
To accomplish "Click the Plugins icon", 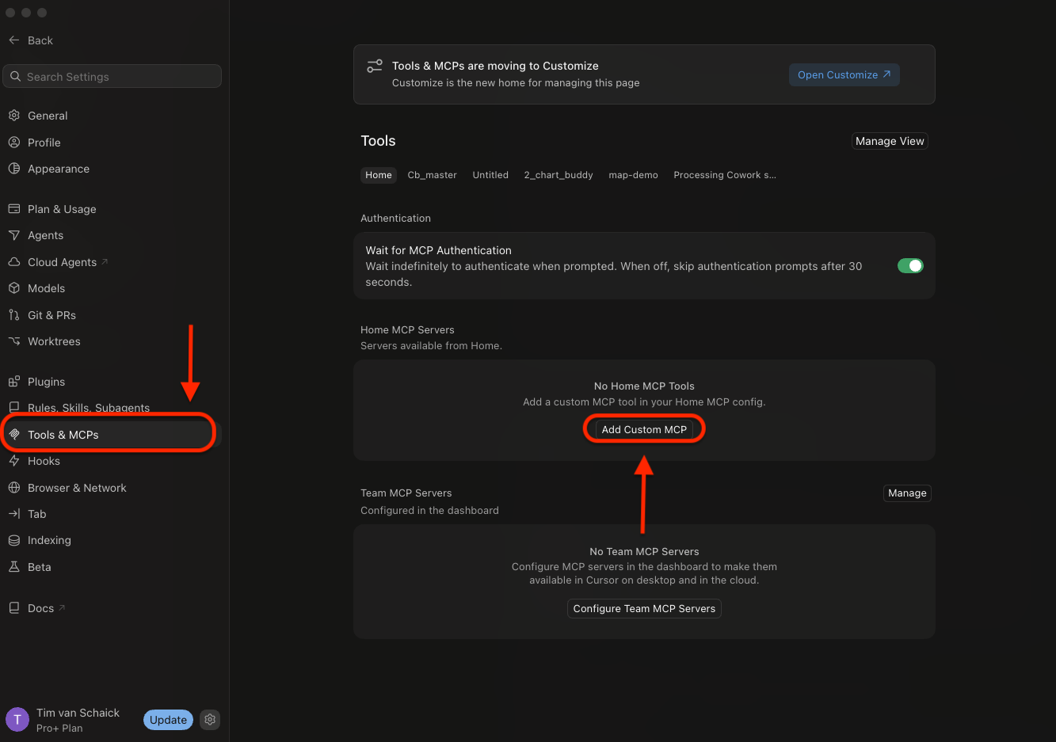I will (14, 382).
